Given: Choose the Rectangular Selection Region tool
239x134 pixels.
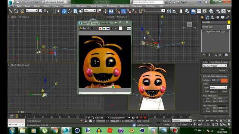Looking at the screenshot, I should [x=52, y=11].
